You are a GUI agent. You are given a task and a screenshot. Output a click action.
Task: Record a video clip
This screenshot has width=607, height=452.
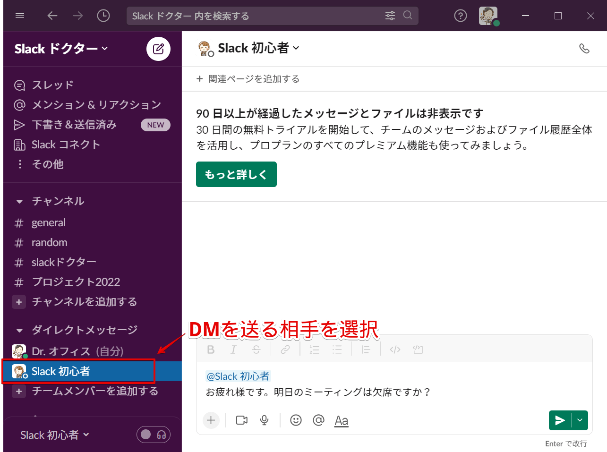(x=242, y=420)
